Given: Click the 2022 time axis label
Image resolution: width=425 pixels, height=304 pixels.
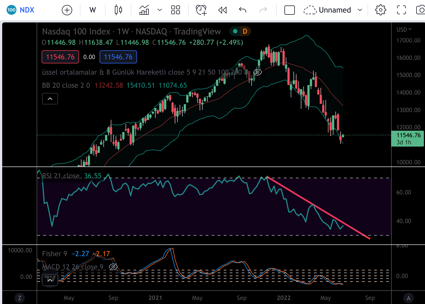Looking at the screenshot, I should (284, 298).
